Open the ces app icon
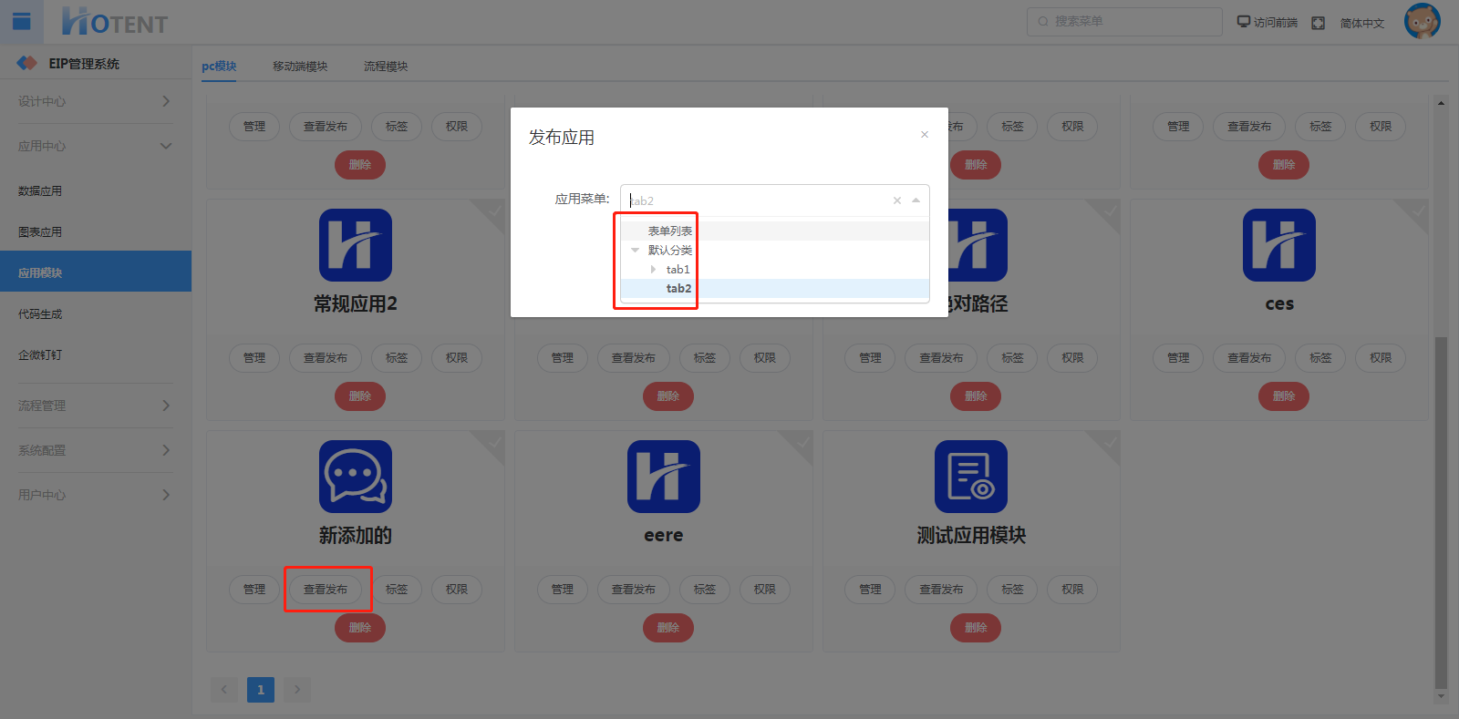 [1279, 245]
